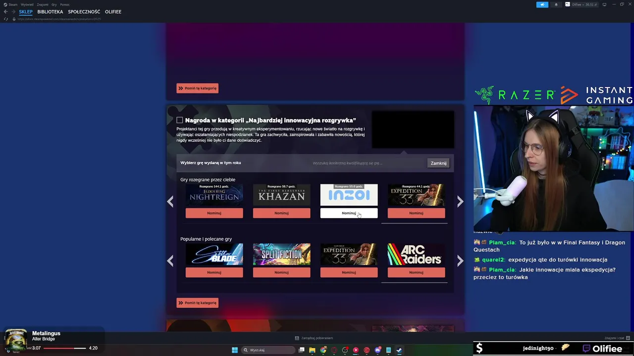Show previous played games with left arrow
This screenshot has width=634, height=356.
click(x=170, y=201)
